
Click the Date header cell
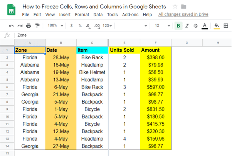(x=61, y=50)
